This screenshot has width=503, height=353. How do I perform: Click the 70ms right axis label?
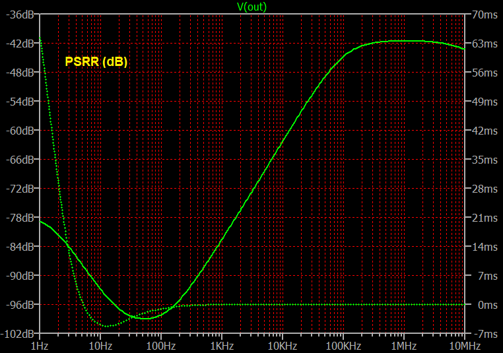[x=485, y=15]
